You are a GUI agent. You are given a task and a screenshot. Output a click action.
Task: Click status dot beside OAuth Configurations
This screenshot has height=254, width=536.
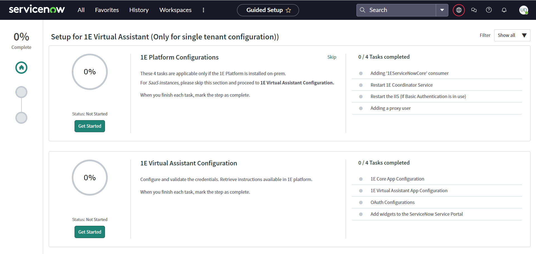click(x=361, y=203)
